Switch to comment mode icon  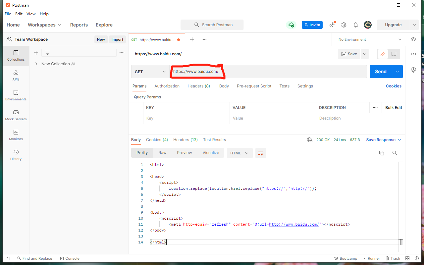tap(394, 54)
